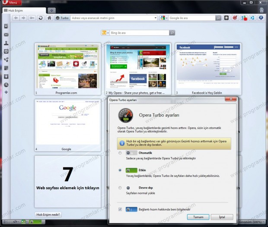Click the blue arrow extension icon
The width and height of the screenshot is (268, 227).
[x=252, y=18]
